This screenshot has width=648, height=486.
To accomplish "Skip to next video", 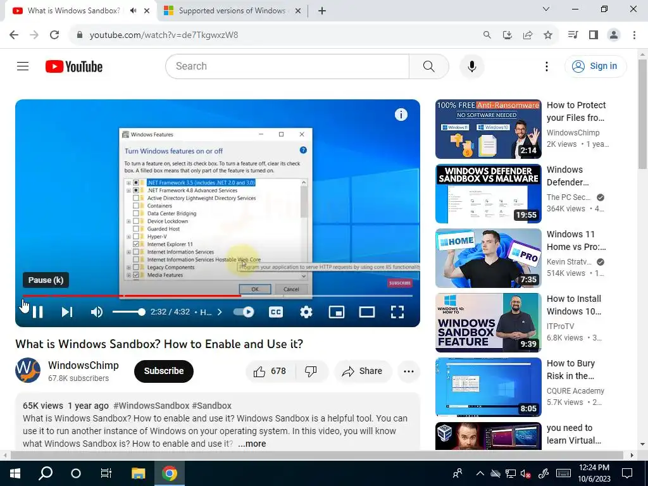I will [x=67, y=312].
